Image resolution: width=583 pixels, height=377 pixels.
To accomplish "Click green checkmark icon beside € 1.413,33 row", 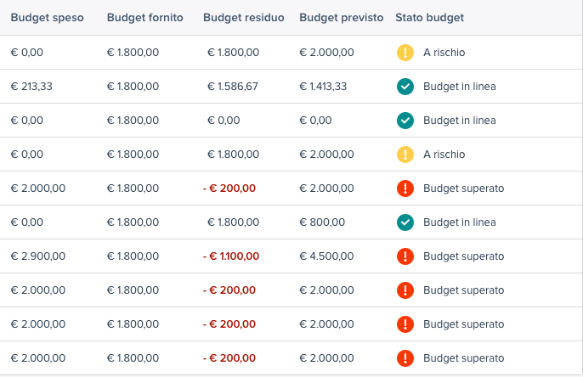I will click(x=405, y=87).
